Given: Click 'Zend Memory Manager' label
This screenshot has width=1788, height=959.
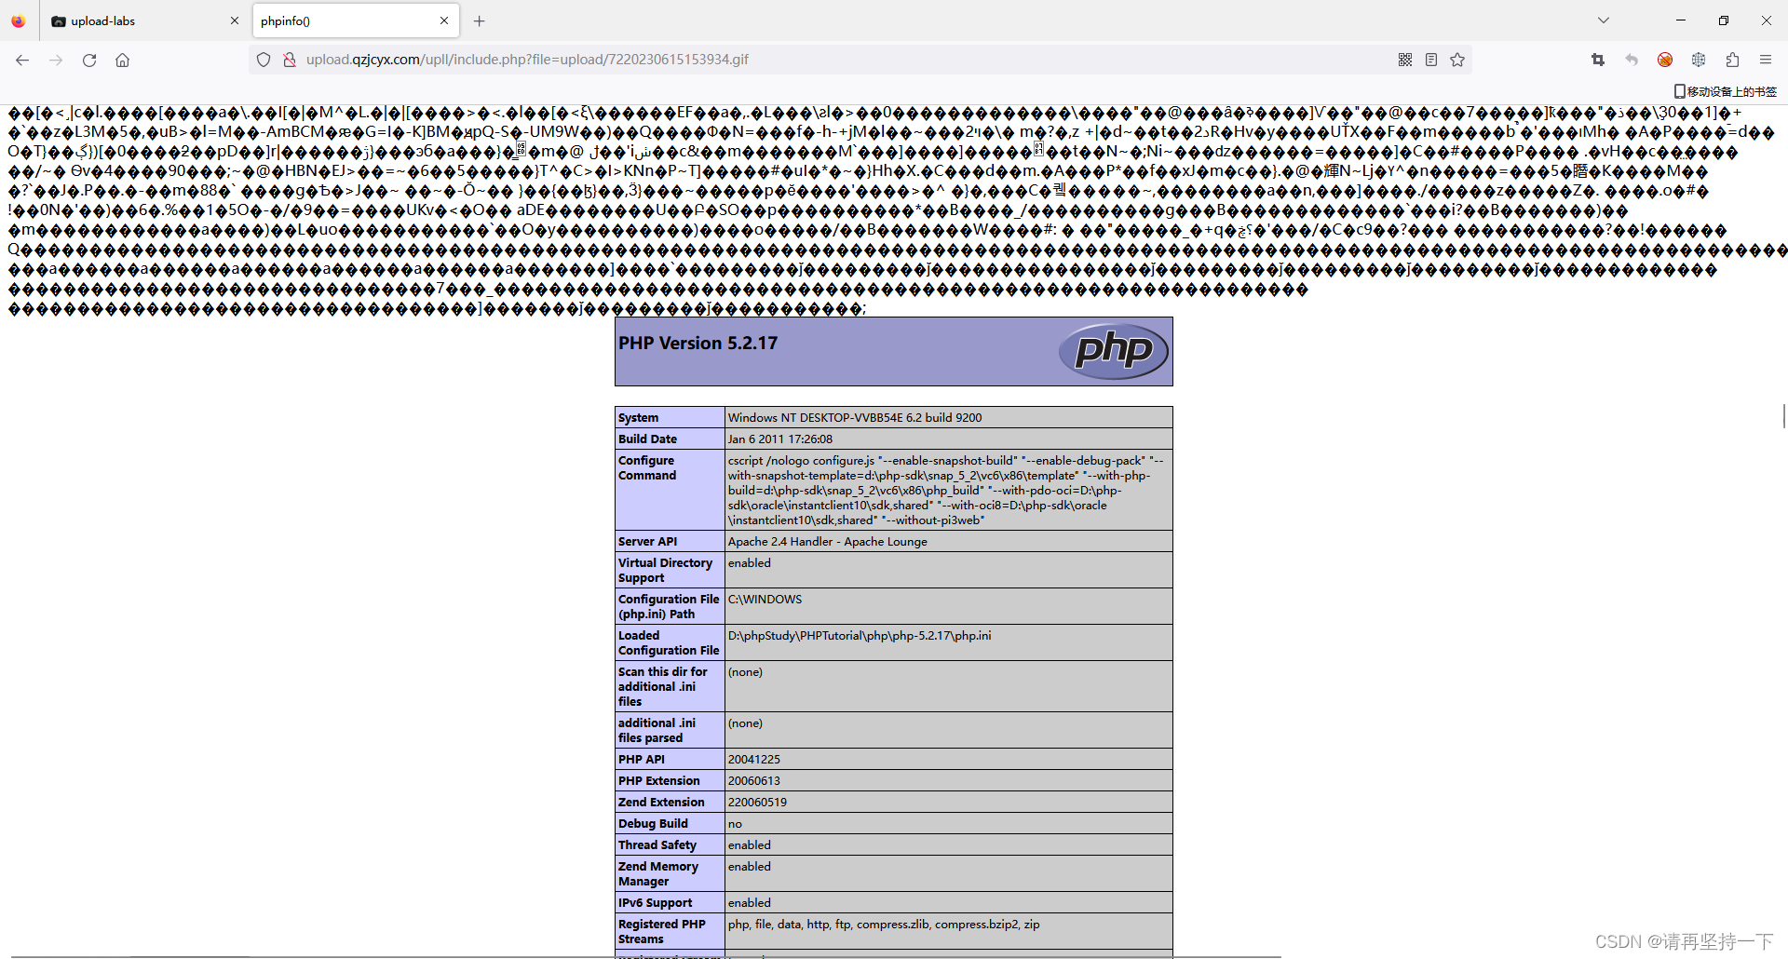Looking at the screenshot, I should click(658, 874).
